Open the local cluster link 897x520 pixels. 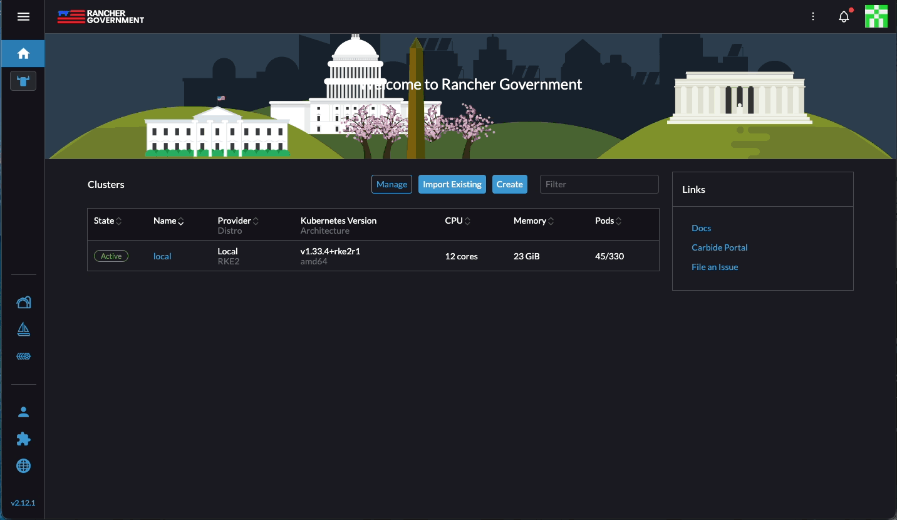pos(162,256)
